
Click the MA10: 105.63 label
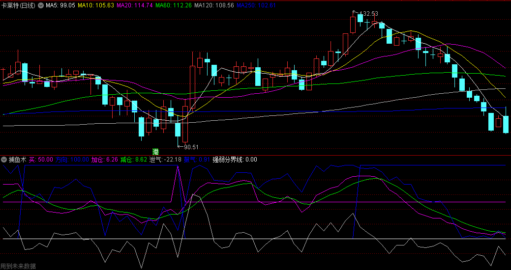point(95,5)
